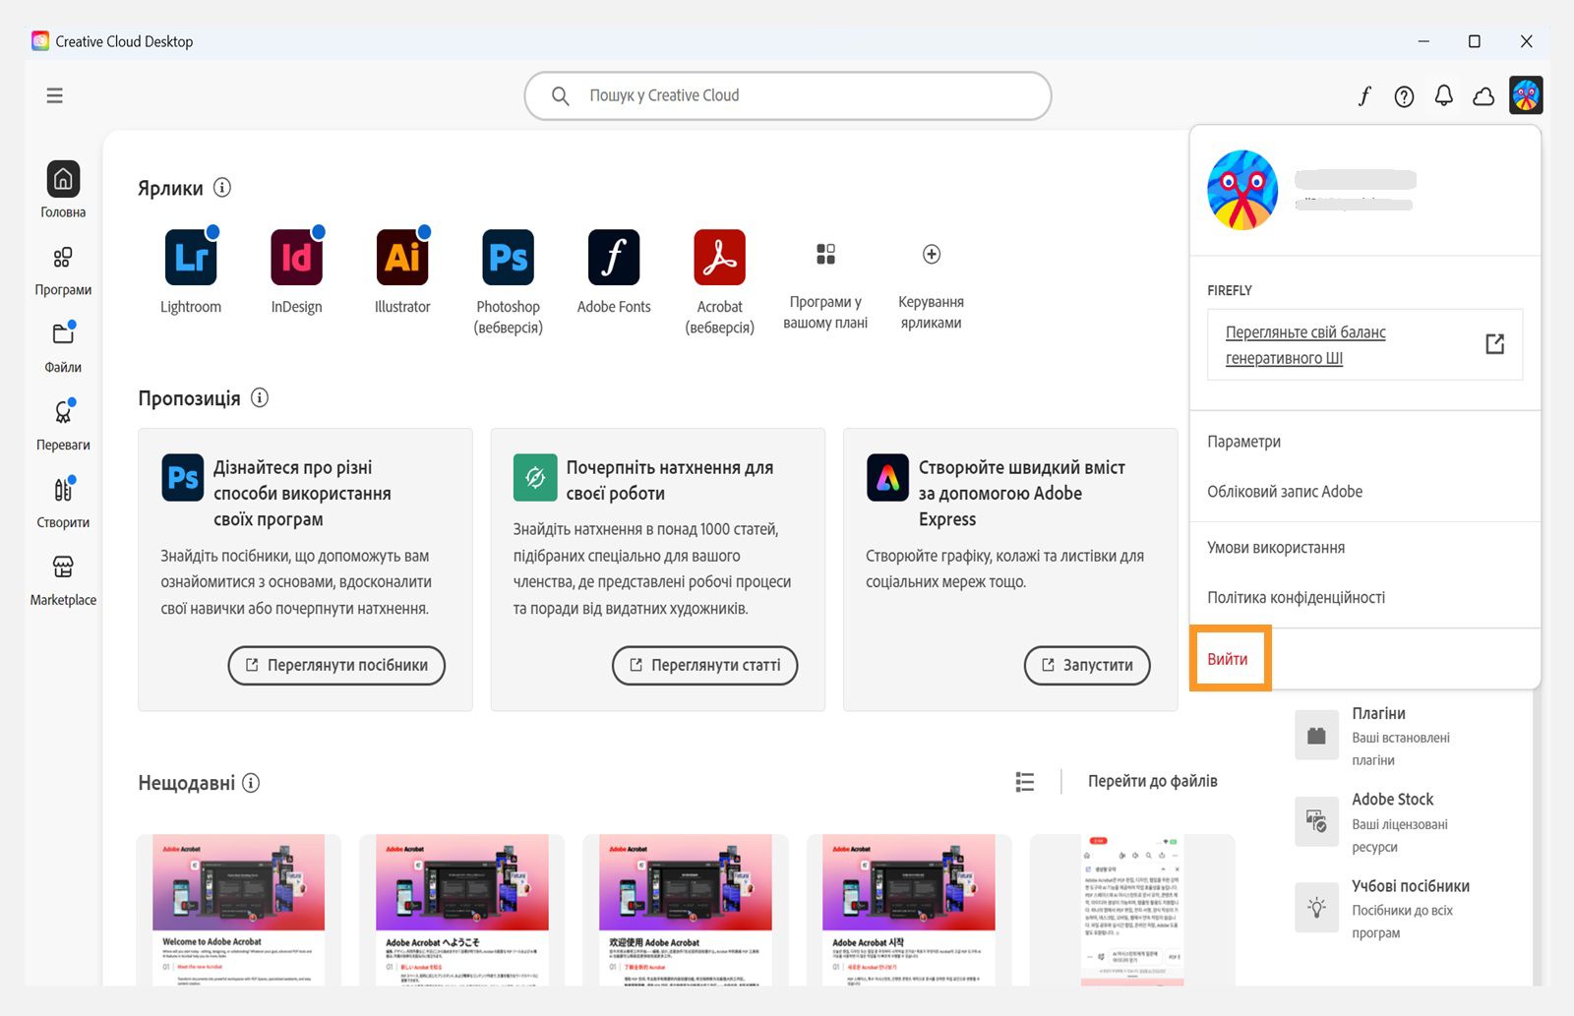This screenshot has height=1016, width=1574.
Task: Click Учбові посібники heading text
Action: (x=1410, y=886)
